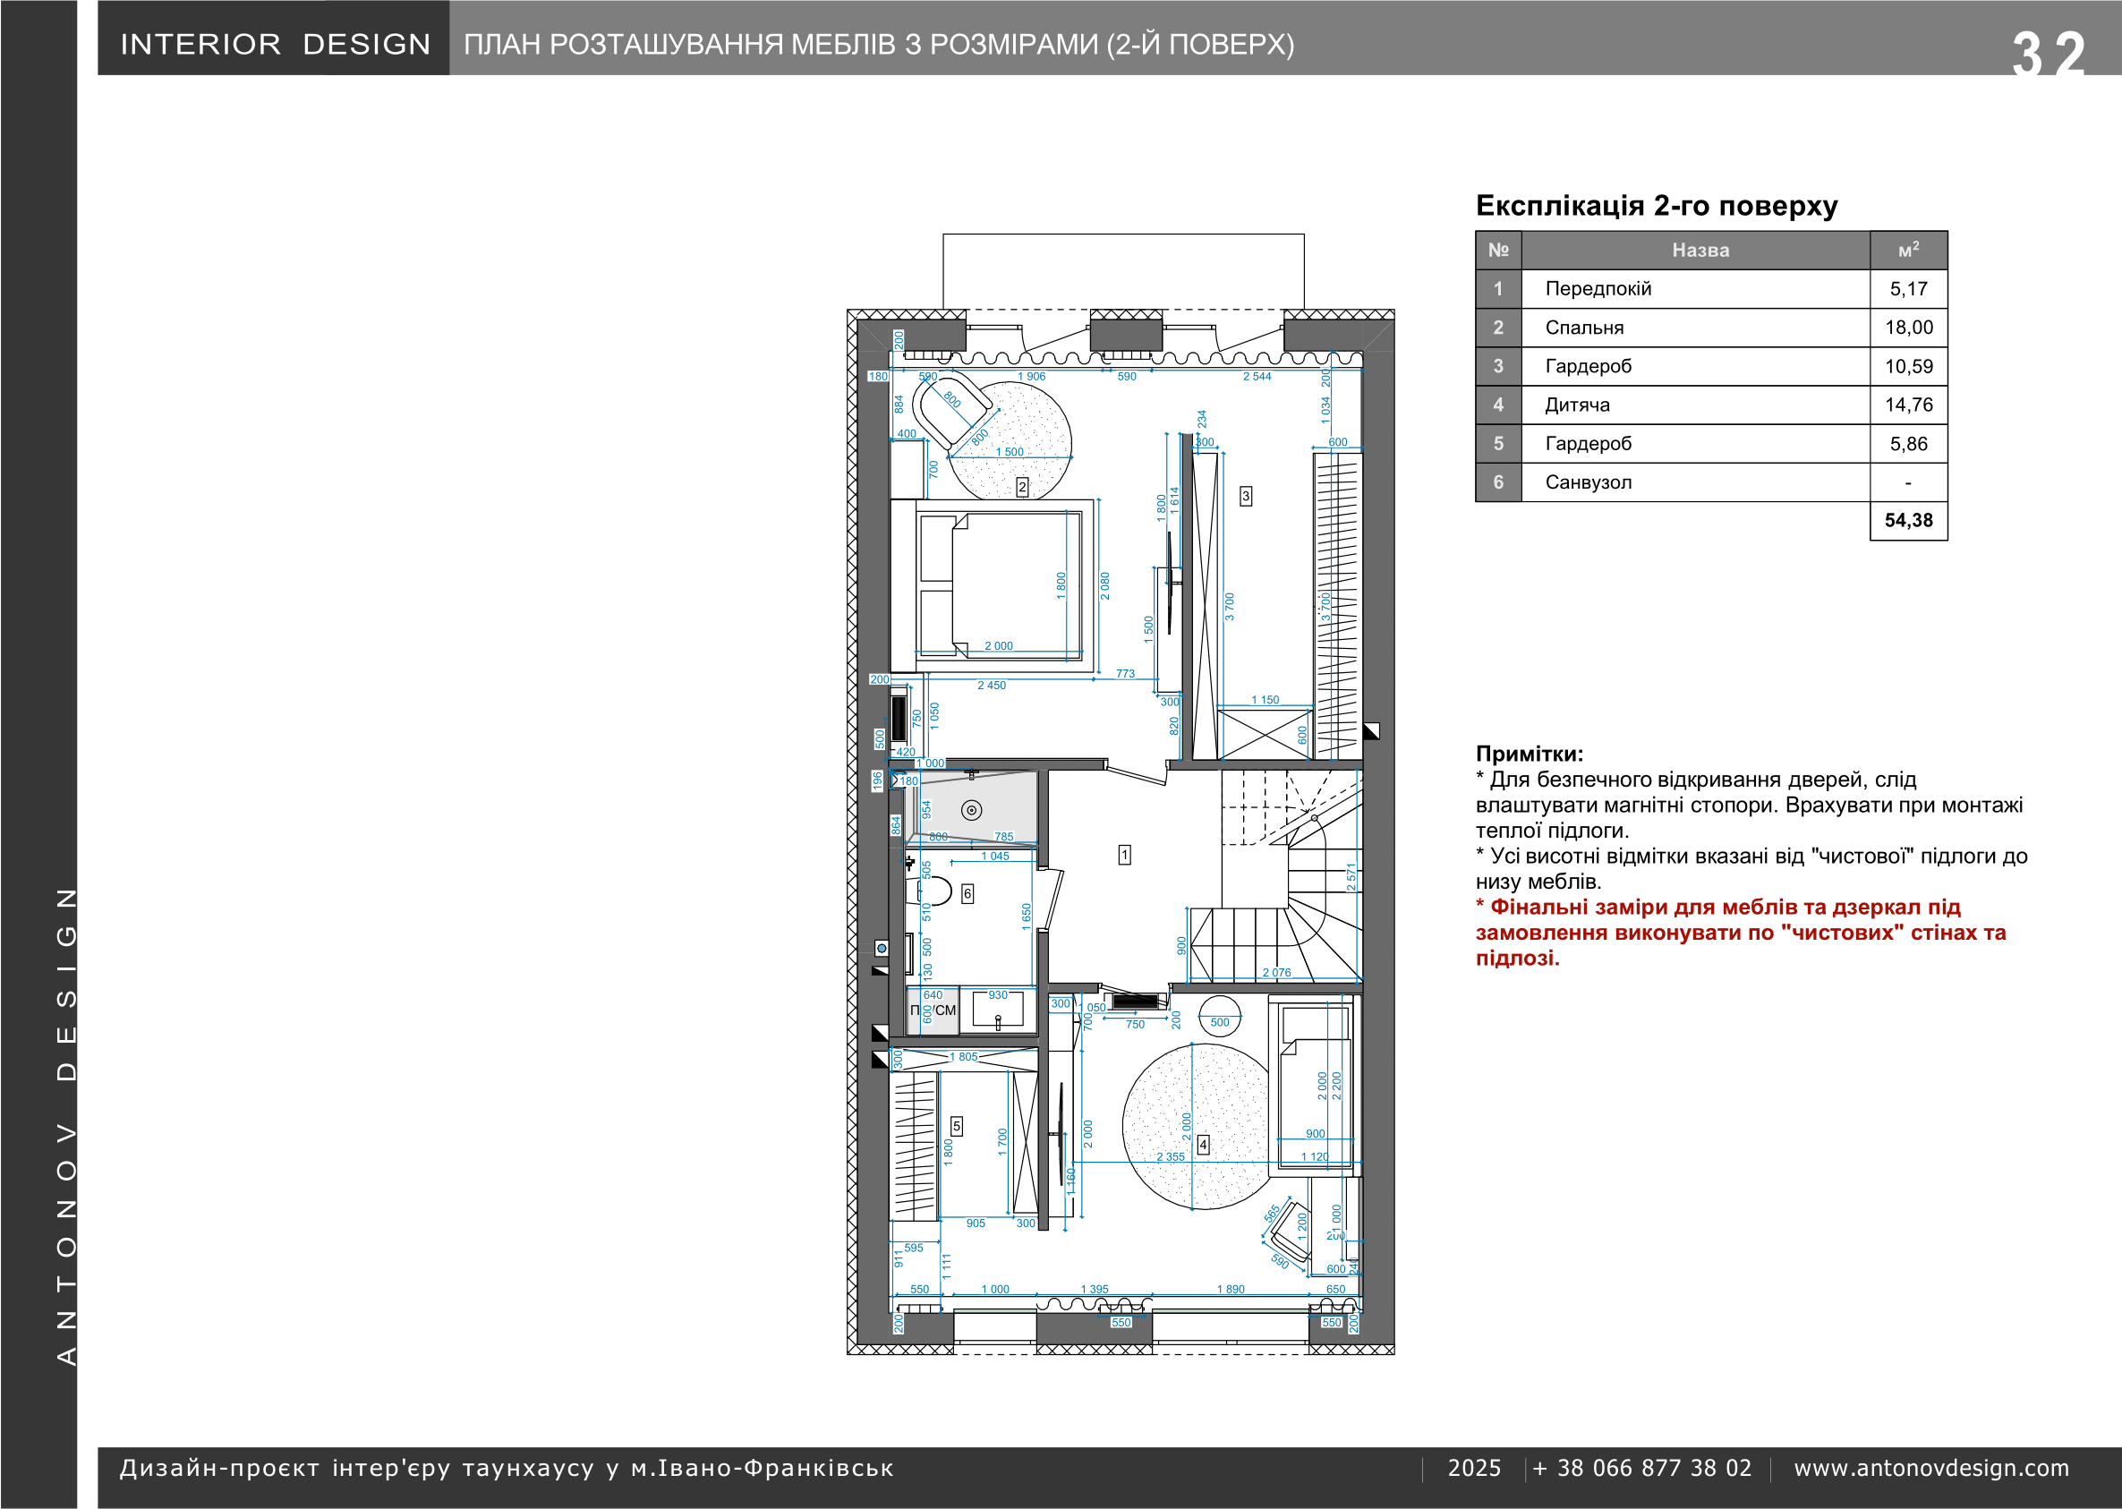Select the area value "5,86"
The image size is (2122, 1509).
click(x=1908, y=443)
